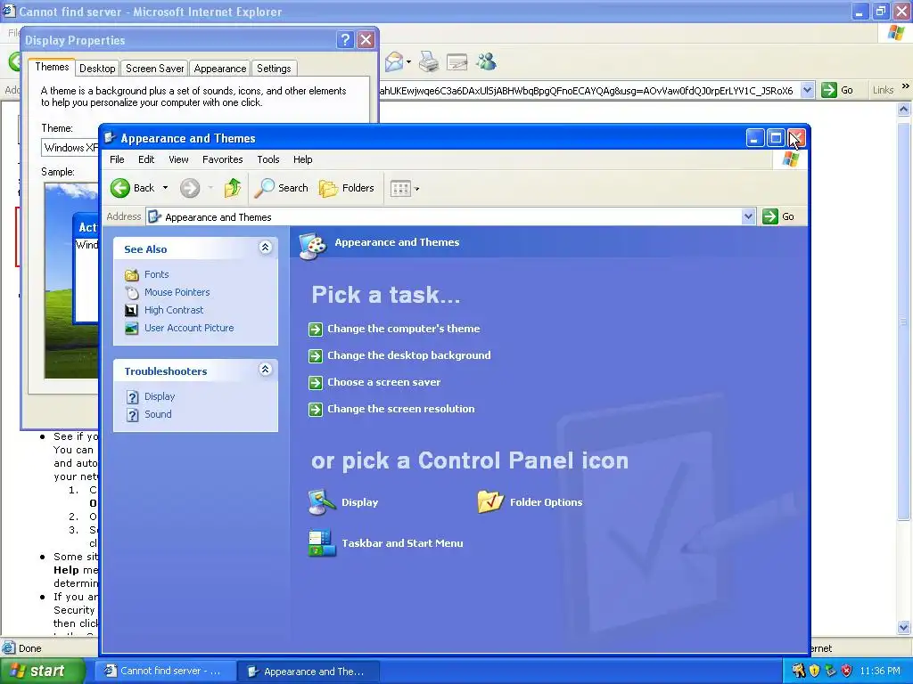This screenshot has height=684, width=913.
Task: Open the Favorites menu
Action: 222,159
